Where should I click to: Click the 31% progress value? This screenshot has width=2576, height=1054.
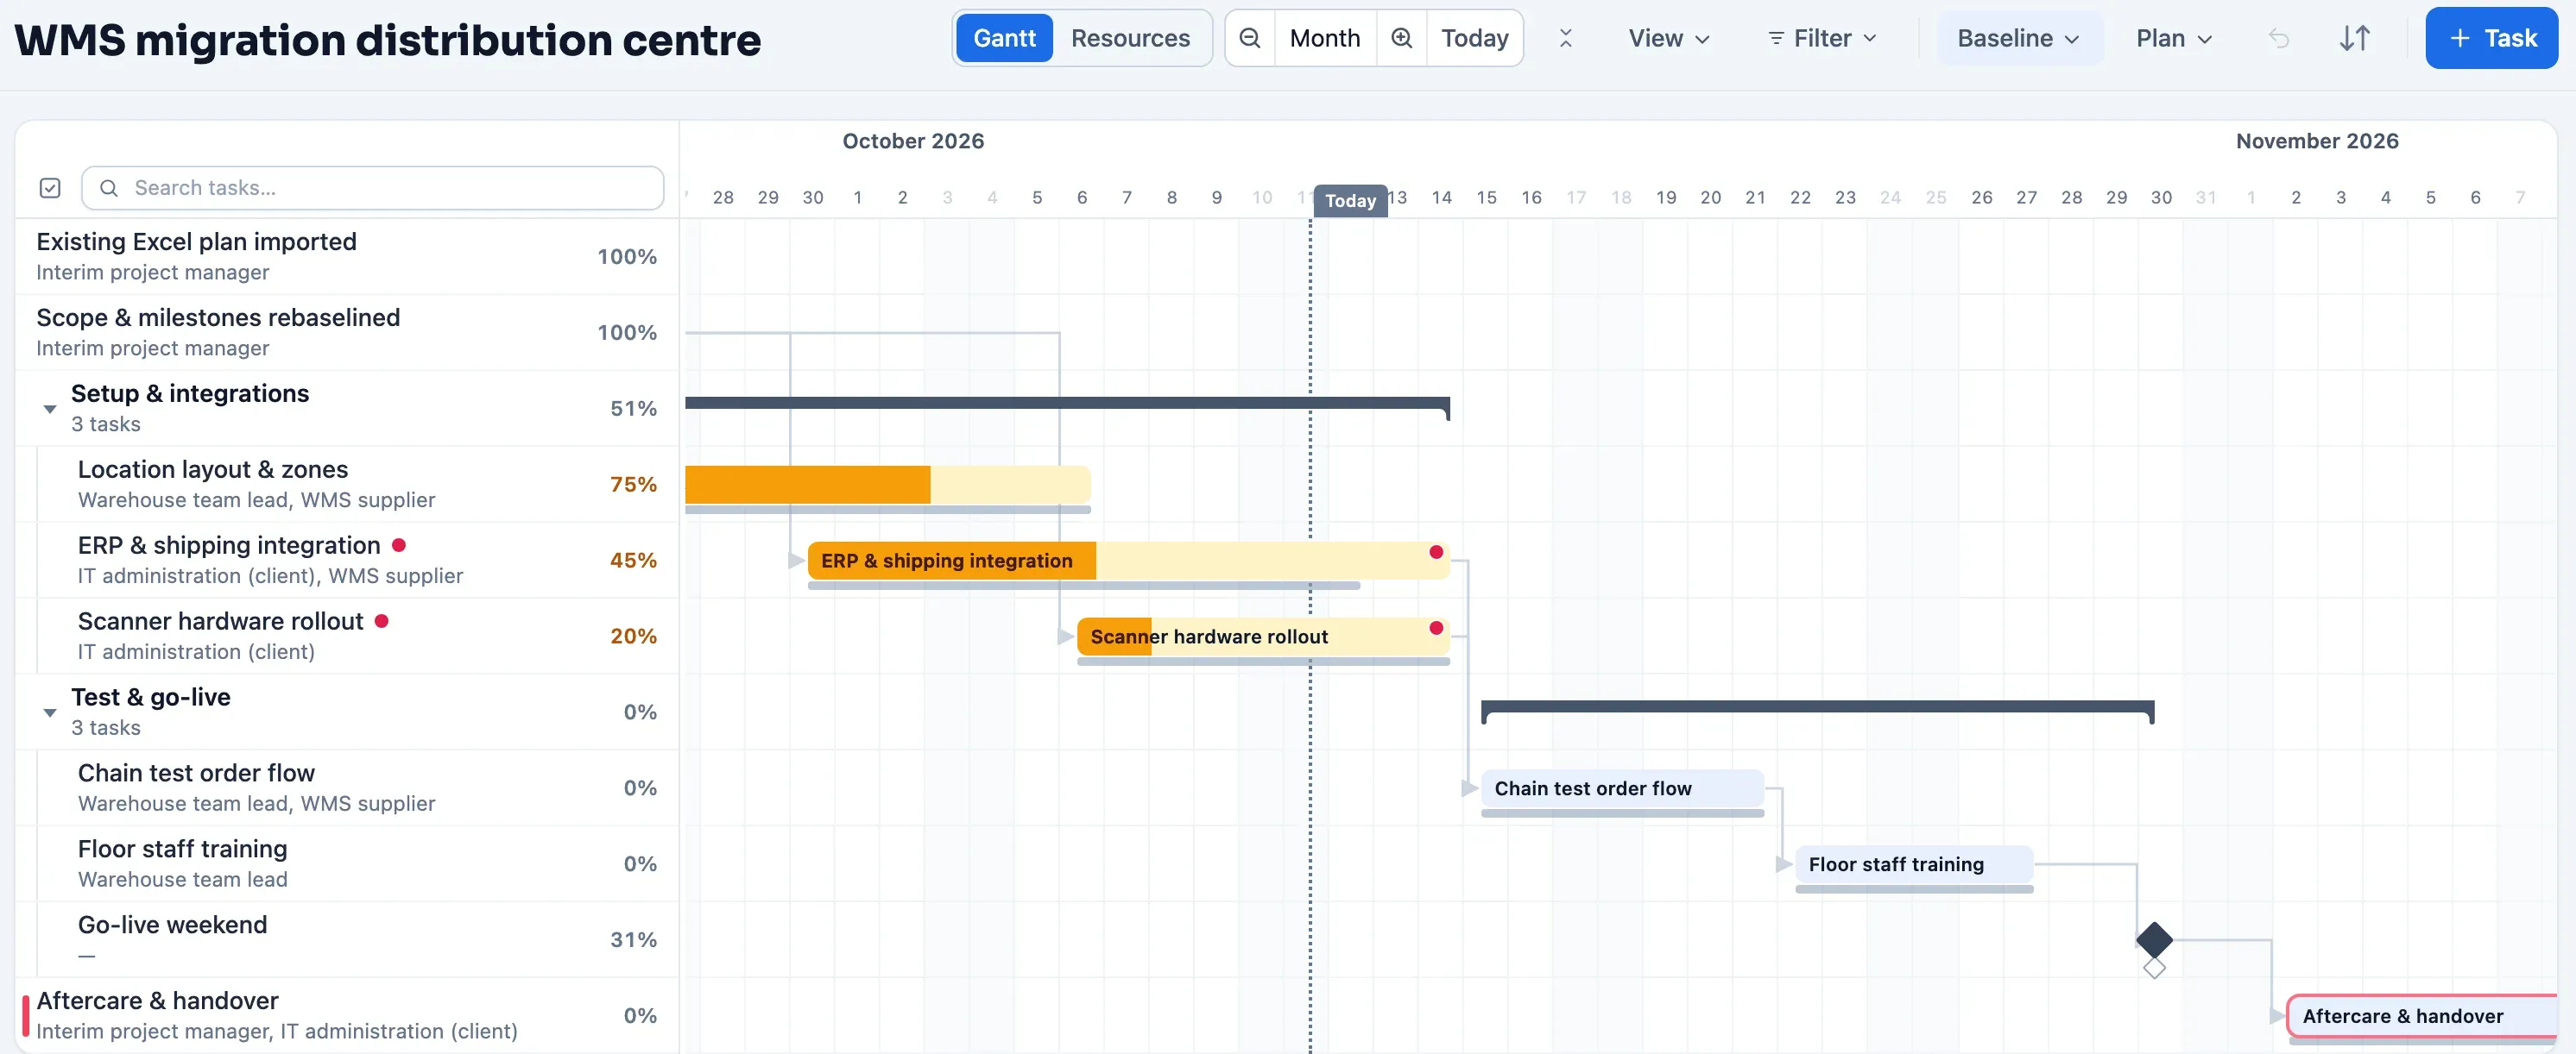coord(633,939)
